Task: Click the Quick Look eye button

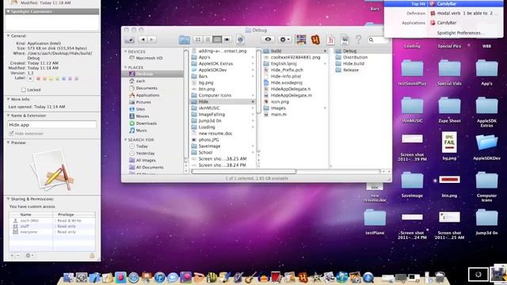Action: coord(268,40)
